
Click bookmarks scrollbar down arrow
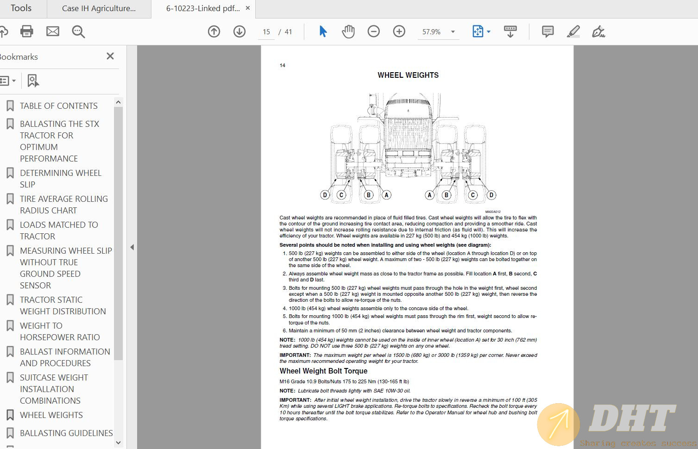118,443
